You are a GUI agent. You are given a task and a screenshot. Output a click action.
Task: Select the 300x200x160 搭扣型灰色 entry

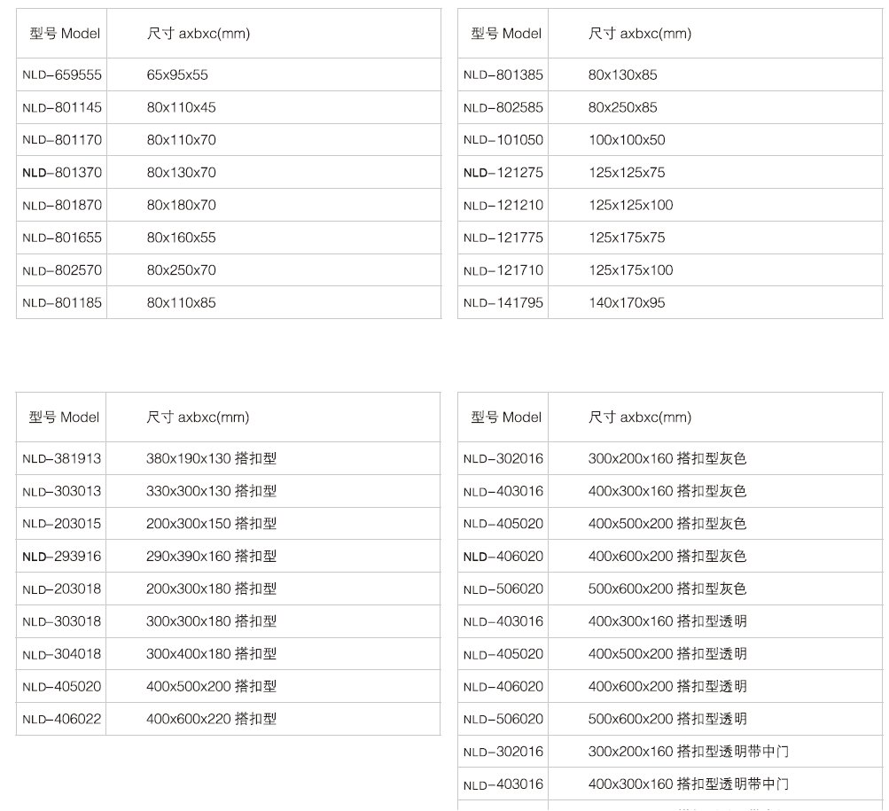point(667,459)
